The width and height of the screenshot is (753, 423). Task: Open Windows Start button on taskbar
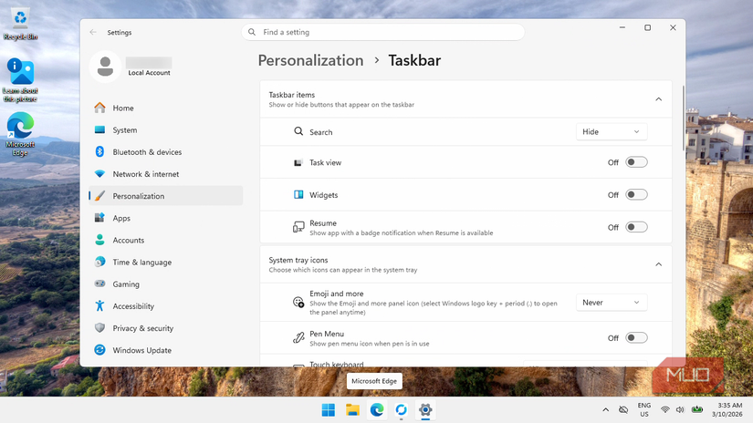[329, 410]
